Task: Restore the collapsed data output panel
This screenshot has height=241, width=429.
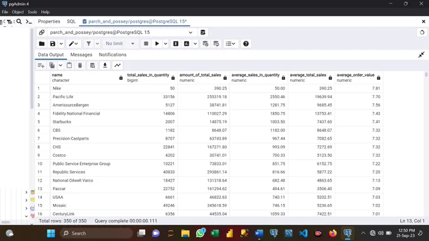Action: pos(421,55)
